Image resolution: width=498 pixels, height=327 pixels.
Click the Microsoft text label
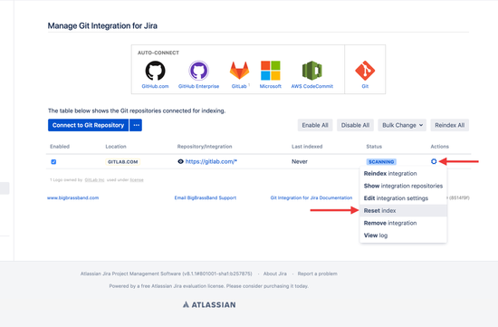point(271,86)
